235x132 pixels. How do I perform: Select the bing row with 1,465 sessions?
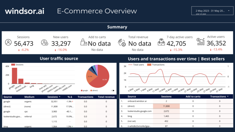pos(176,116)
